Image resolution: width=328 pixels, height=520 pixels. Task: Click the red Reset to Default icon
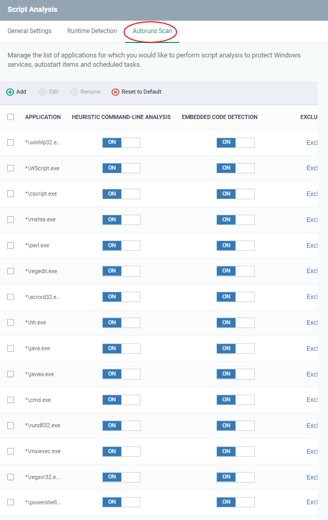point(115,92)
